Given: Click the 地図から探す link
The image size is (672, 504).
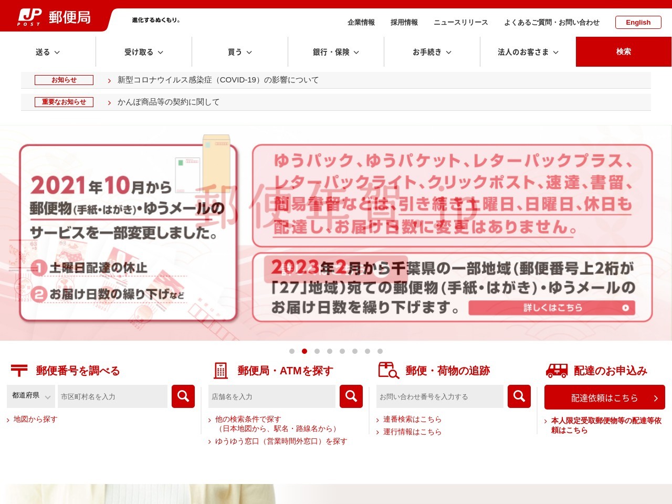Looking at the screenshot, I should click(x=35, y=419).
